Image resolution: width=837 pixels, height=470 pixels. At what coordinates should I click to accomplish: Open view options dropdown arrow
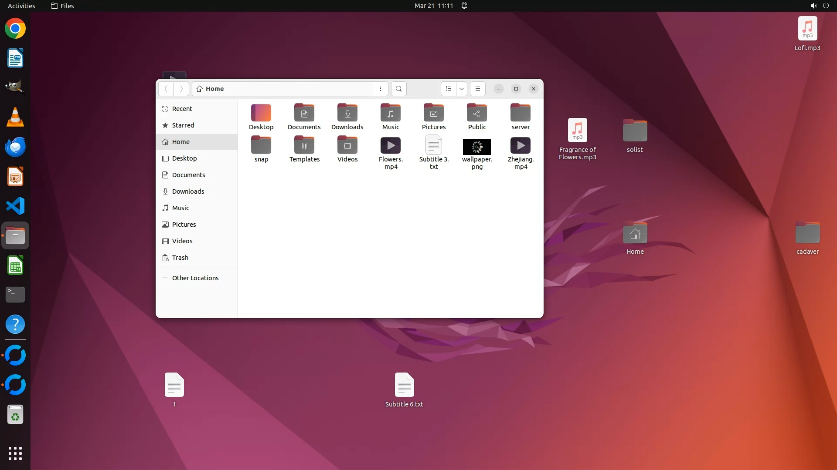pyautogui.click(x=462, y=89)
